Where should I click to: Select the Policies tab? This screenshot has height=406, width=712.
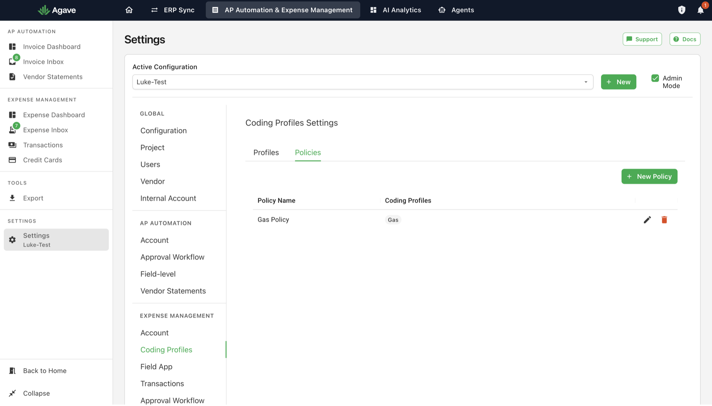pos(308,153)
